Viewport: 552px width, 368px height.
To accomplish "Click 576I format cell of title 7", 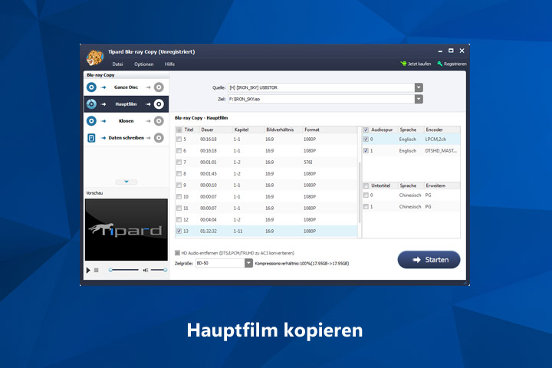I will point(308,162).
